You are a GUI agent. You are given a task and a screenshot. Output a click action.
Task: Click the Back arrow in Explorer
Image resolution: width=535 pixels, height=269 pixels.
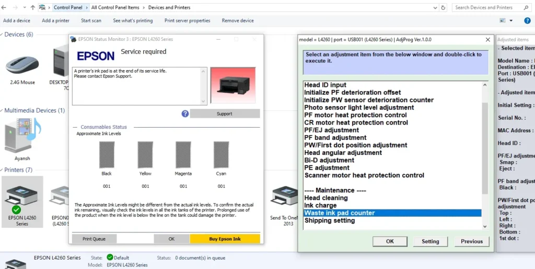tap(4, 7)
